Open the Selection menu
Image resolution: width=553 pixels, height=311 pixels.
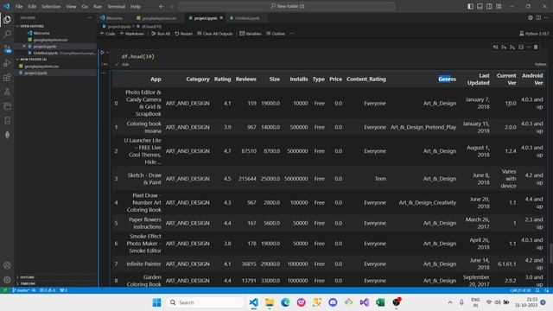tap(51, 6)
